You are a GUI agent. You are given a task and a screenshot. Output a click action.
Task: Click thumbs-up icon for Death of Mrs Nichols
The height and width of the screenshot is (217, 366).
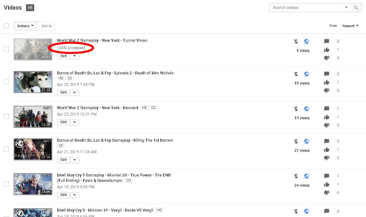point(327,82)
